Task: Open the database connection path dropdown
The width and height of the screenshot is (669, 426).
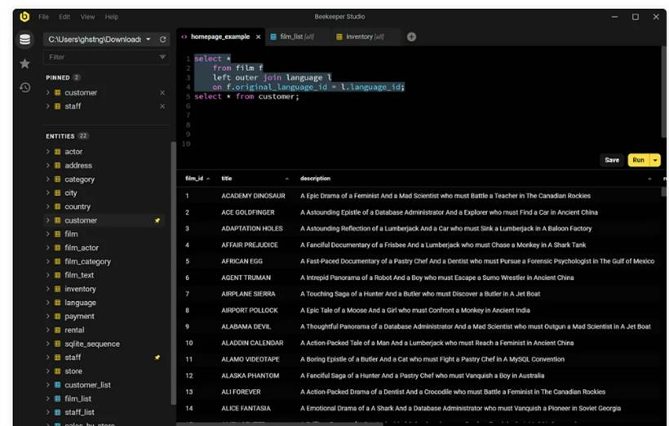Action: [148, 39]
